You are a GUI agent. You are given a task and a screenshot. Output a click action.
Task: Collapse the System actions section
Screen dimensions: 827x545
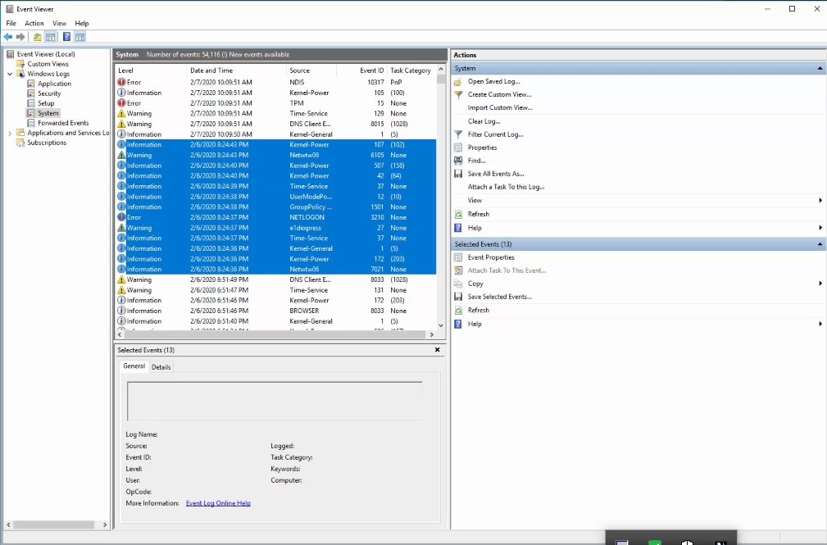(820, 69)
